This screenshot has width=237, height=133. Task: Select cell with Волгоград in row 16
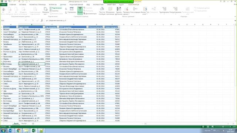coord(11,64)
